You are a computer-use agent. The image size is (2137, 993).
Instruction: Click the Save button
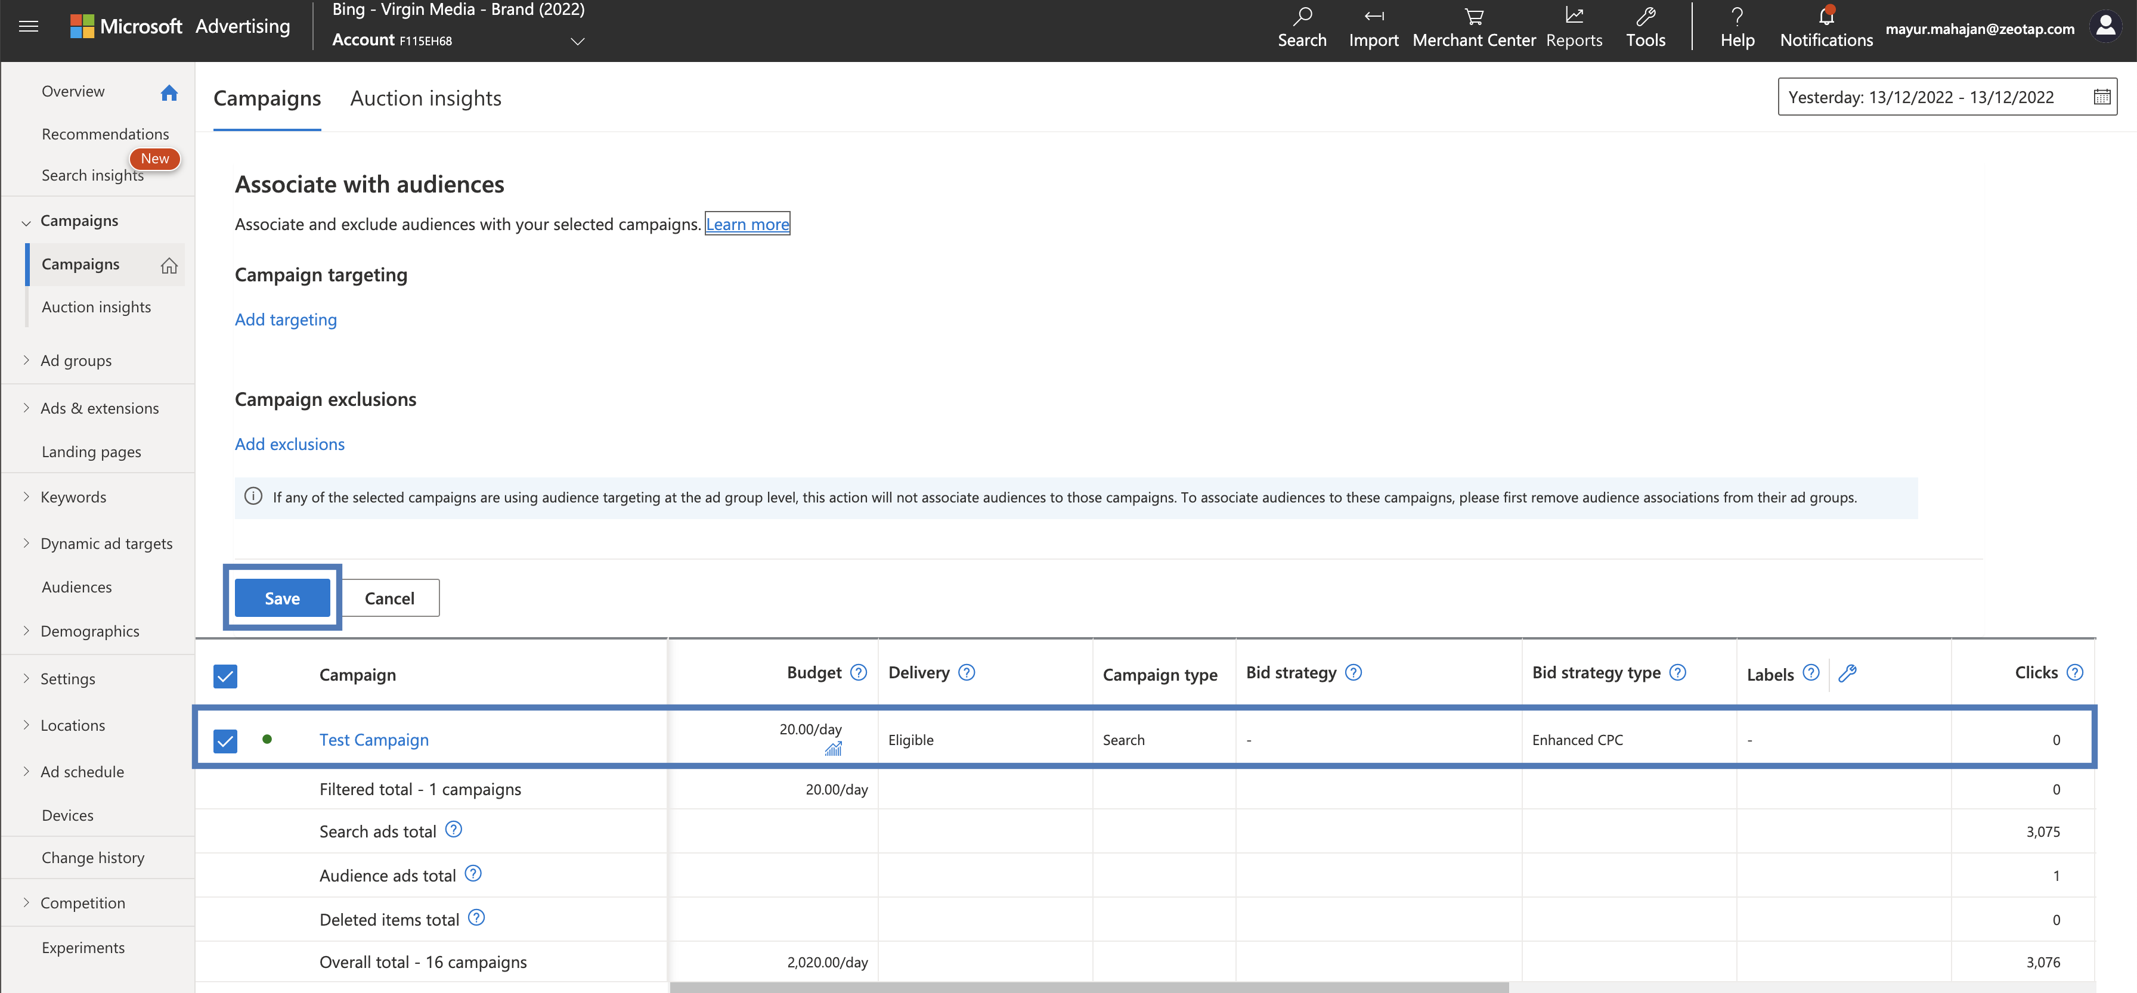click(x=282, y=598)
